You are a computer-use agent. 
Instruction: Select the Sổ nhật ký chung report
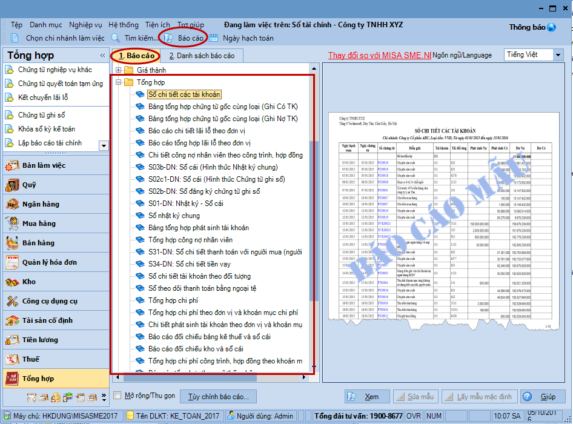pyautogui.click(x=174, y=216)
